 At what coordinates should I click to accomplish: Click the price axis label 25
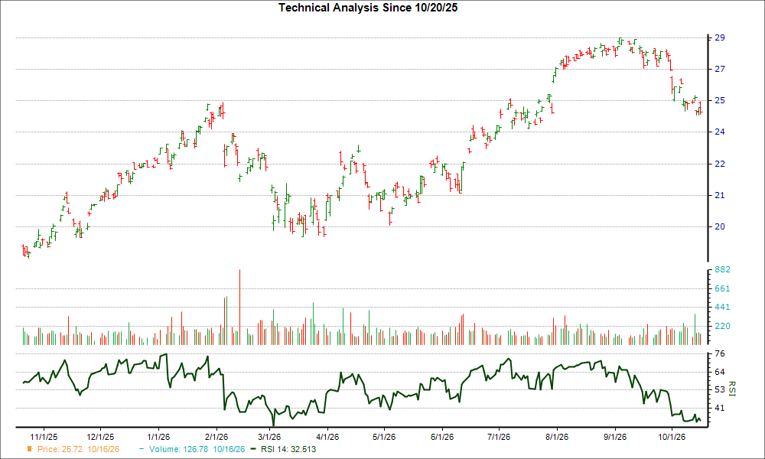(x=720, y=100)
